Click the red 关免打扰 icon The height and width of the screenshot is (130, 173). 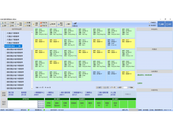[44, 26]
